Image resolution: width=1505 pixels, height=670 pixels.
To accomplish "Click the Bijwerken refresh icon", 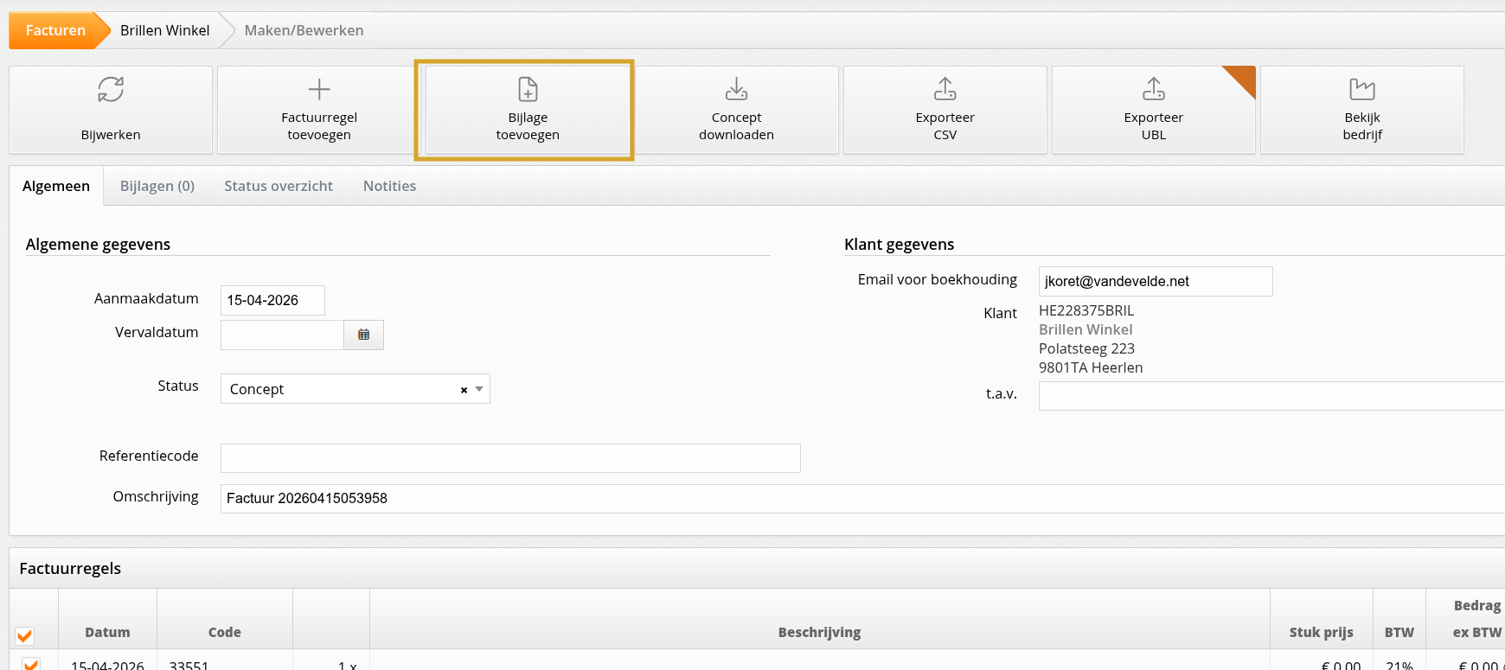I will [111, 89].
